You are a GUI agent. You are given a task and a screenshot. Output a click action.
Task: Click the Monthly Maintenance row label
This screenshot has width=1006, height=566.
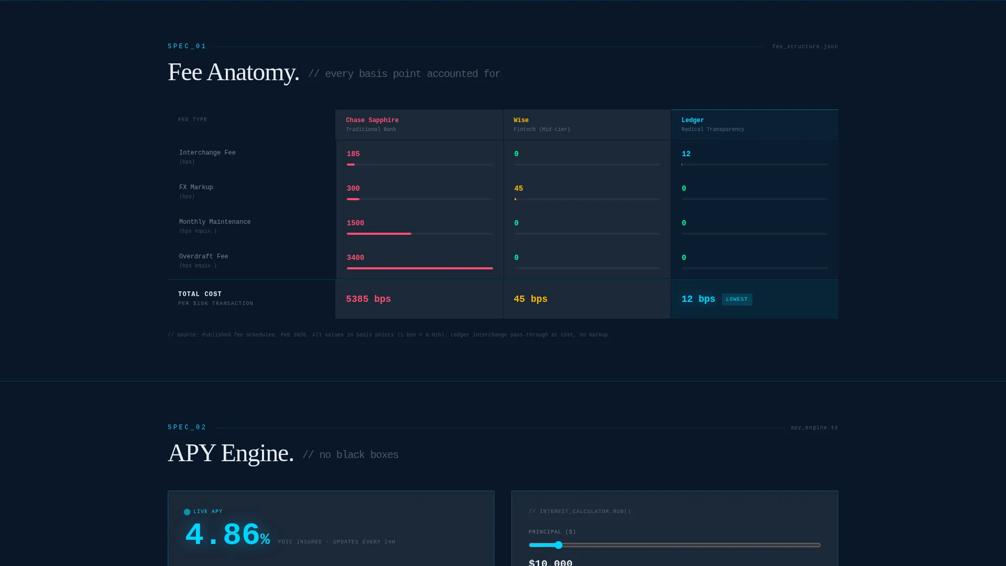point(215,222)
